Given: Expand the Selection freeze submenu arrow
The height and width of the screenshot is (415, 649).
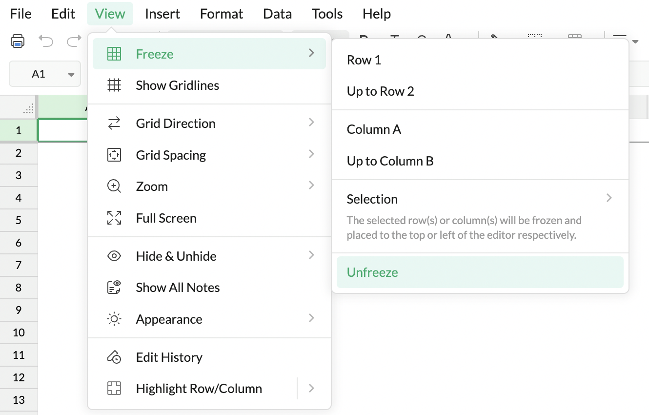Looking at the screenshot, I should [x=609, y=198].
